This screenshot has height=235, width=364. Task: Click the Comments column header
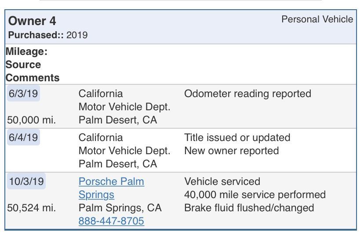[33, 78]
